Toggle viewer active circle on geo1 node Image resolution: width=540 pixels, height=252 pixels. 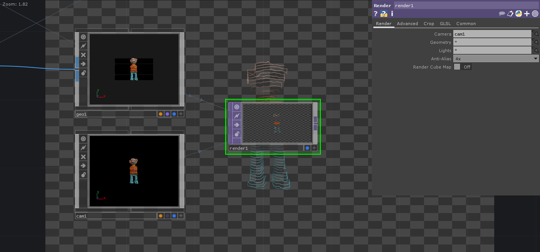(x=83, y=37)
